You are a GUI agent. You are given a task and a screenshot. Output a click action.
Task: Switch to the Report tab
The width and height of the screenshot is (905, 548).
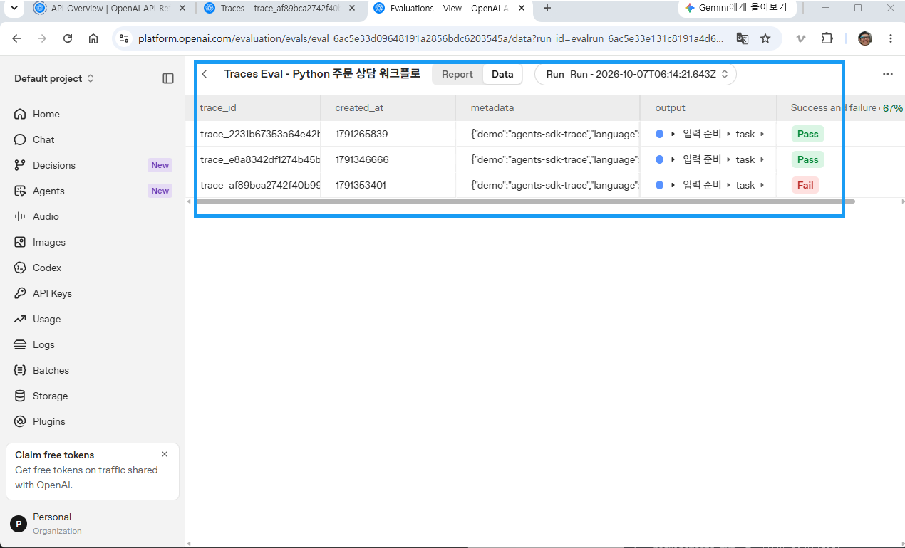(457, 74)
